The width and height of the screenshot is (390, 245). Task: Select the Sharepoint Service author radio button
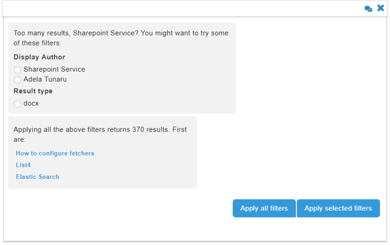point(18,70)
